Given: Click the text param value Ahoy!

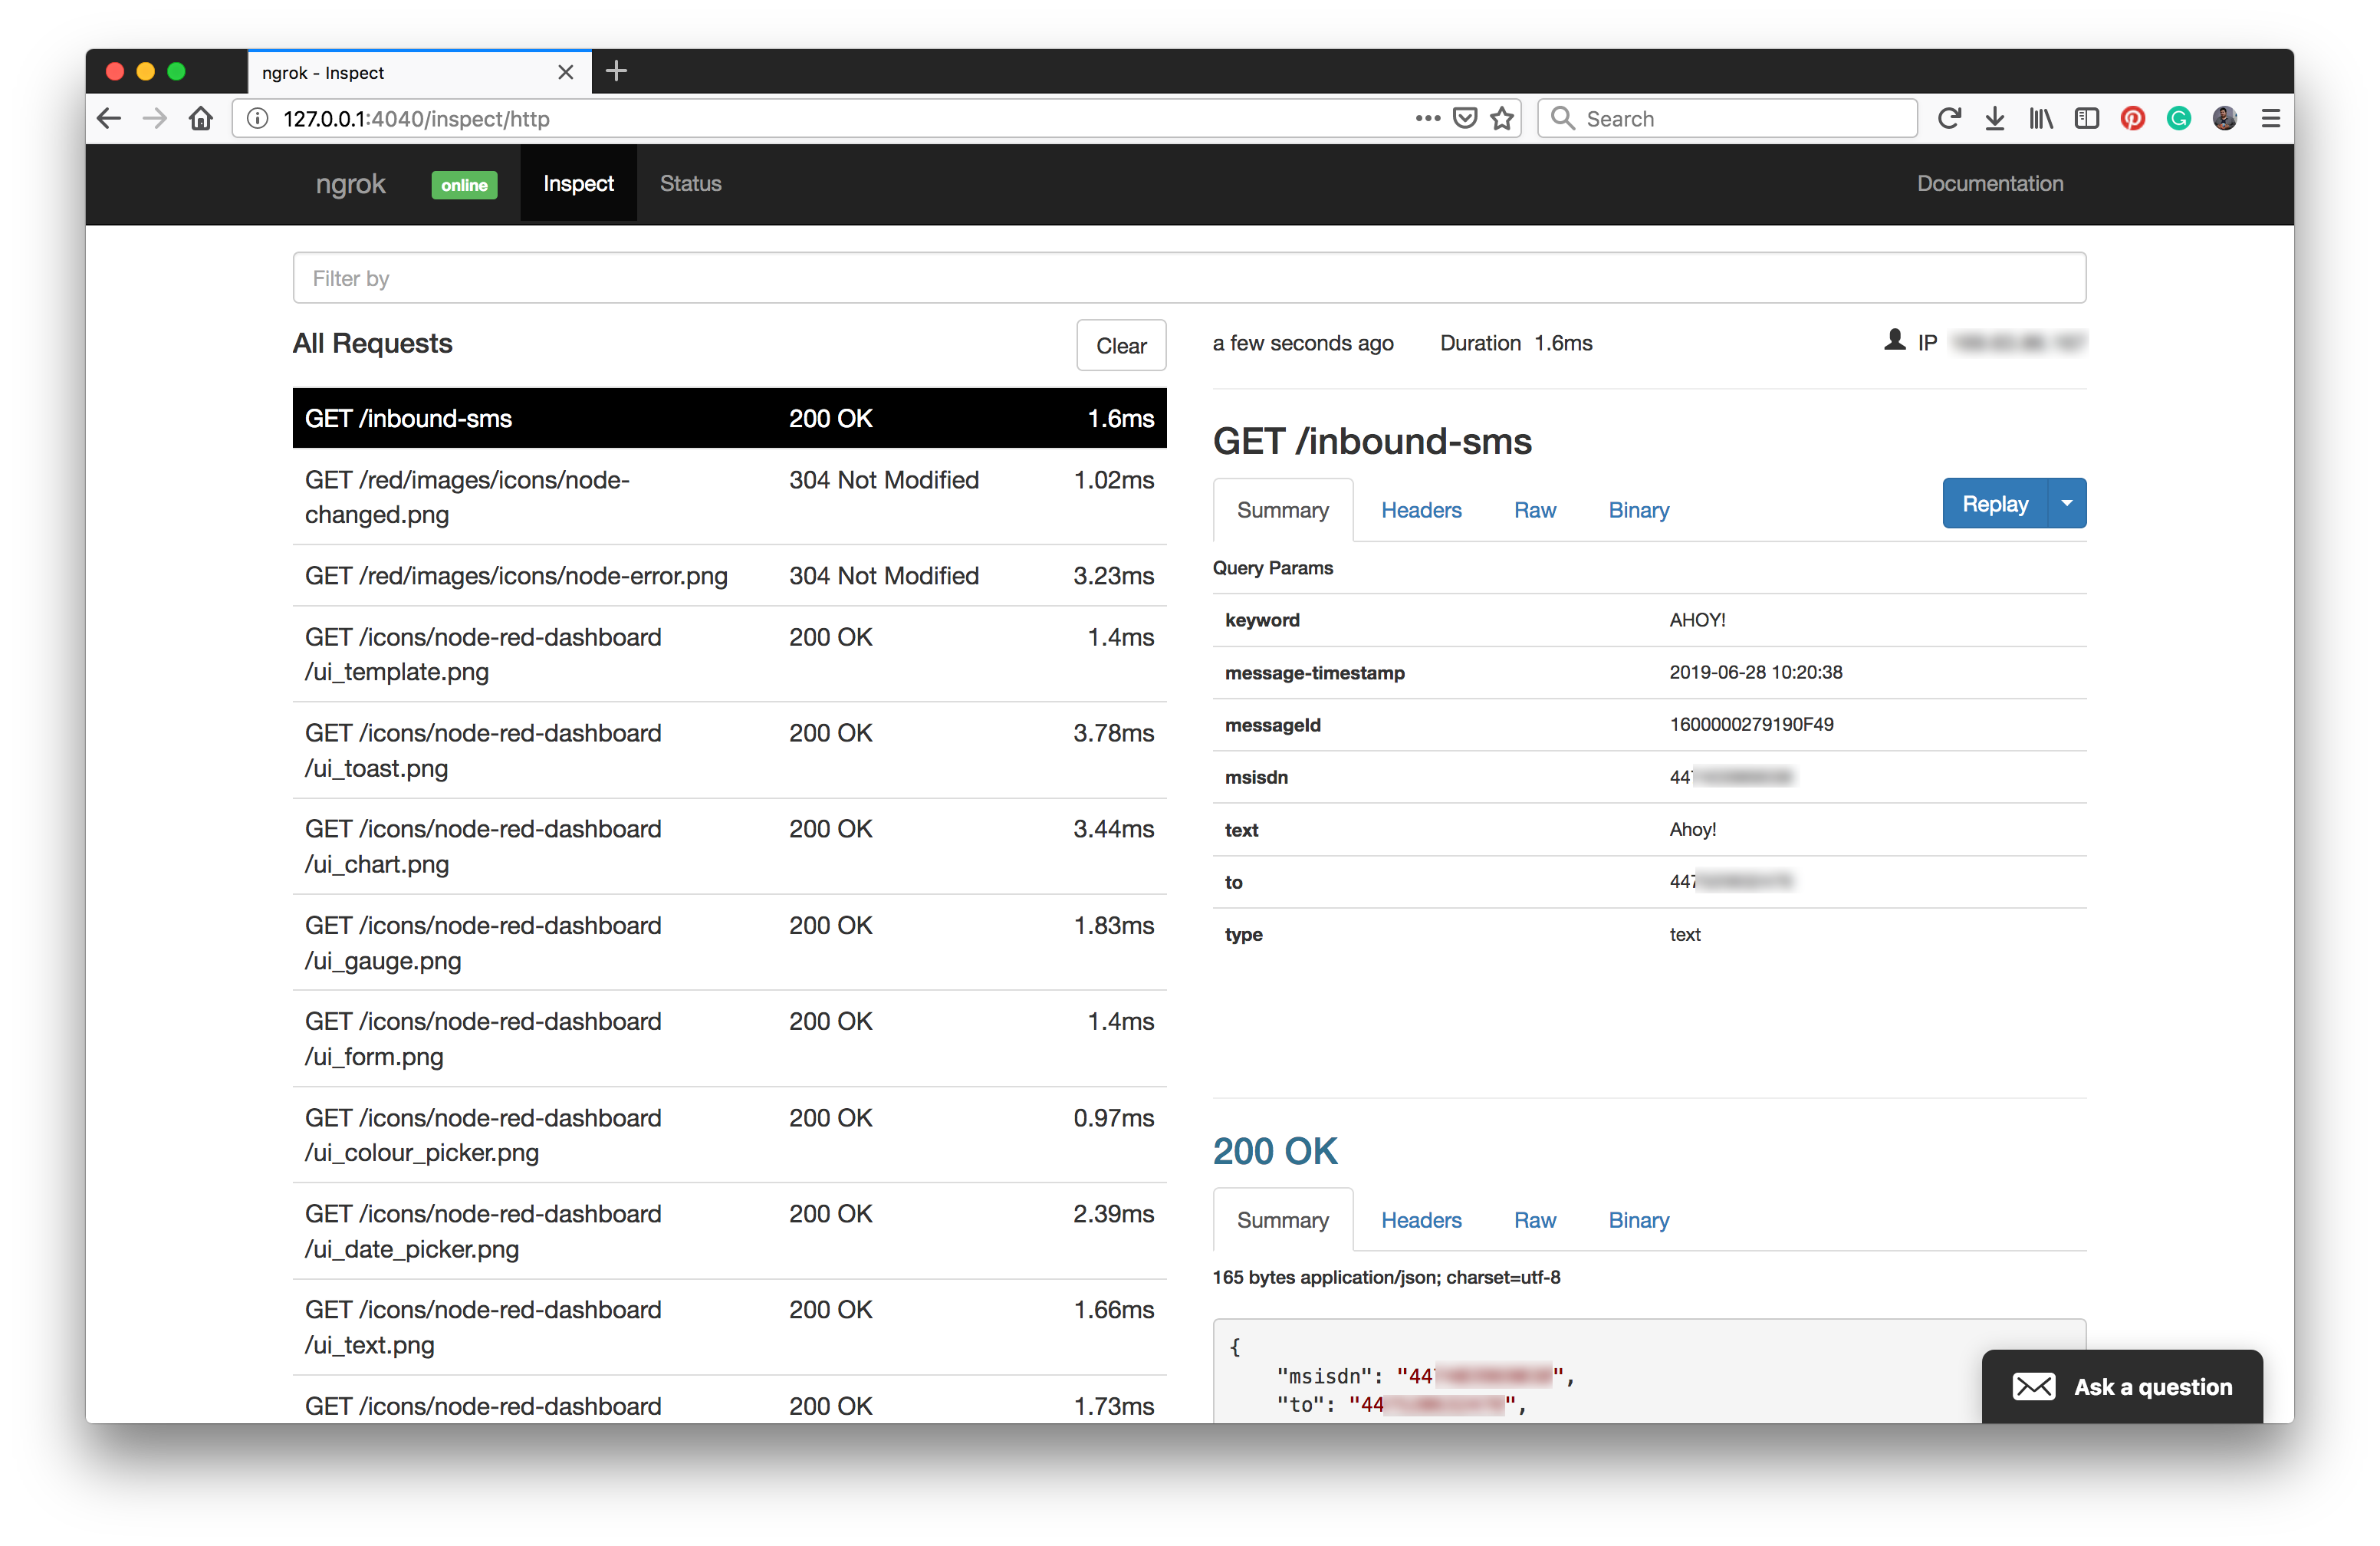Looking at the screenshot, I should click(1692, 829).
